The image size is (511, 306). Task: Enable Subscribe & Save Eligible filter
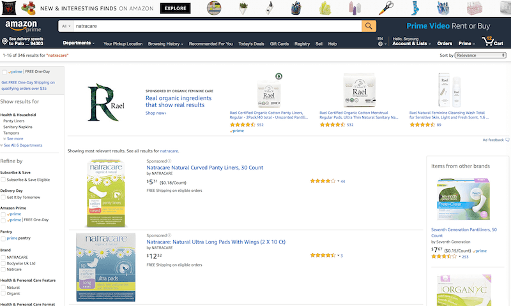[x=3, y=180]
